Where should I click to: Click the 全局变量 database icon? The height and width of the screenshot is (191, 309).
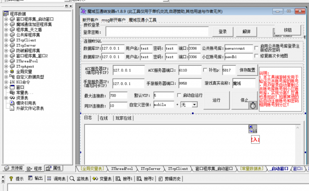[12, 71]
